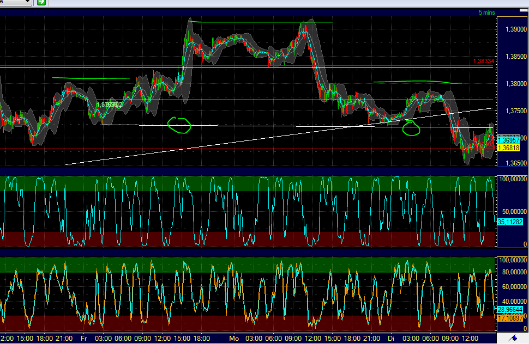Viewport: 529px width, 344px height.
Task: Click the stochastic value label 35,11282
Action: (x=512, y=222)
